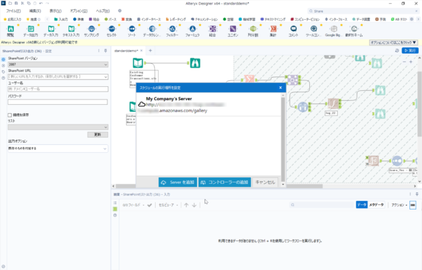Click the move down arrow in results panel
This screenshot has height=270, width=422.
tap(194, 205)
